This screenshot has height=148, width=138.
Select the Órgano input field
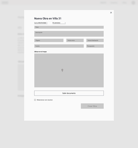coord(49,40)
